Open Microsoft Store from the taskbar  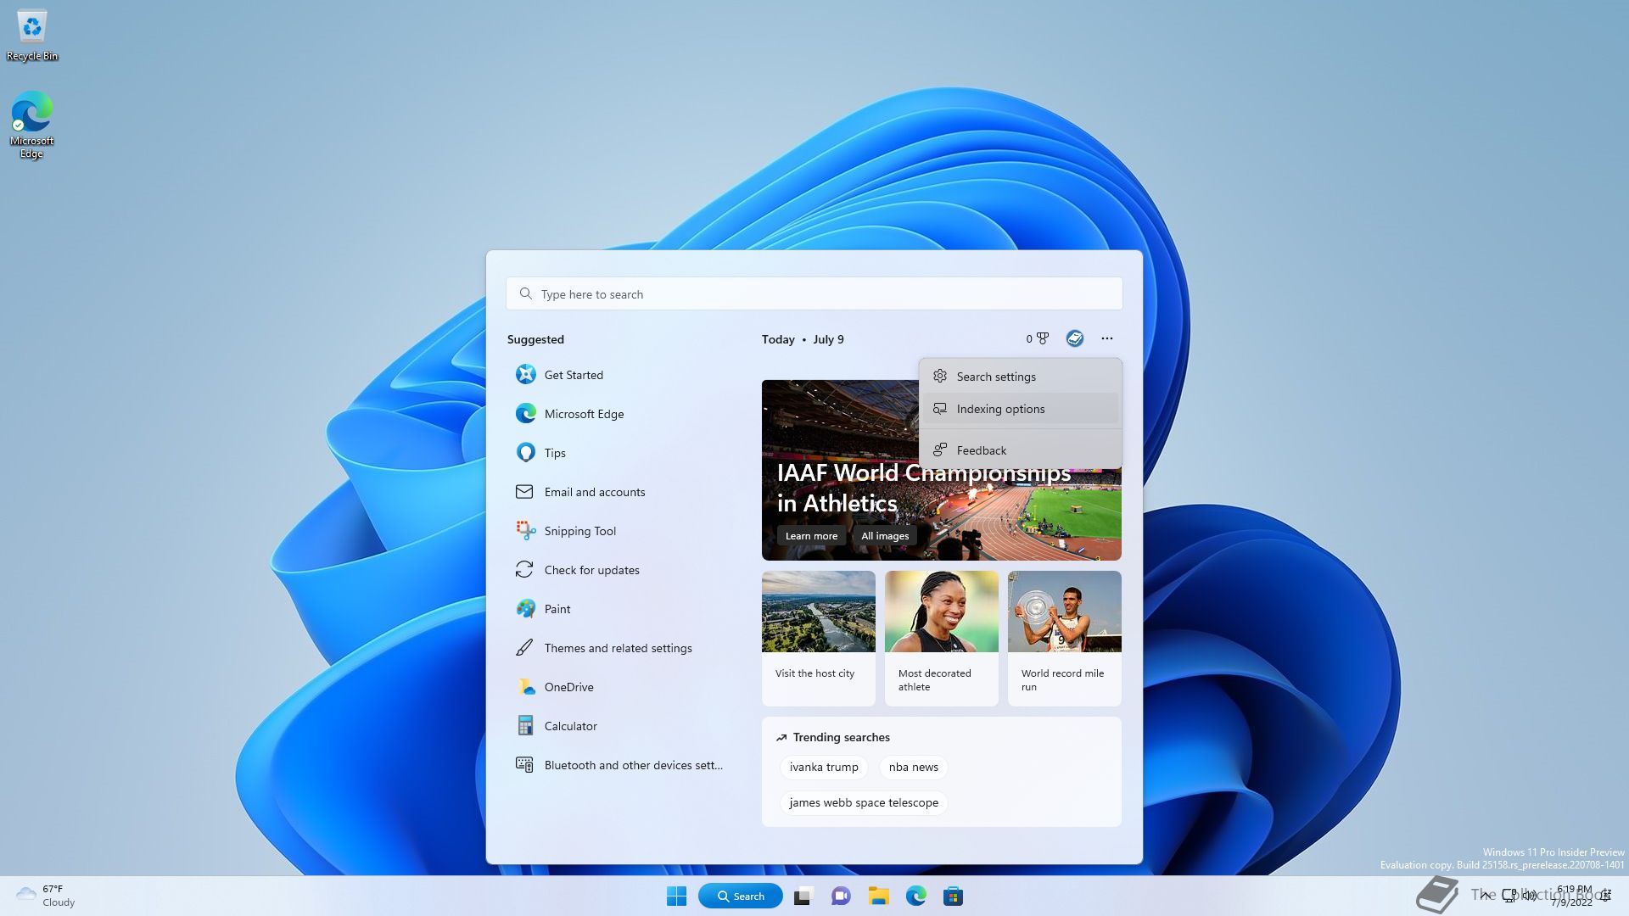(953, 896)
